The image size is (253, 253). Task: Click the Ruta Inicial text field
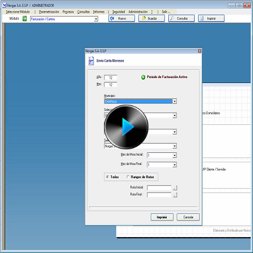(159, 188)
